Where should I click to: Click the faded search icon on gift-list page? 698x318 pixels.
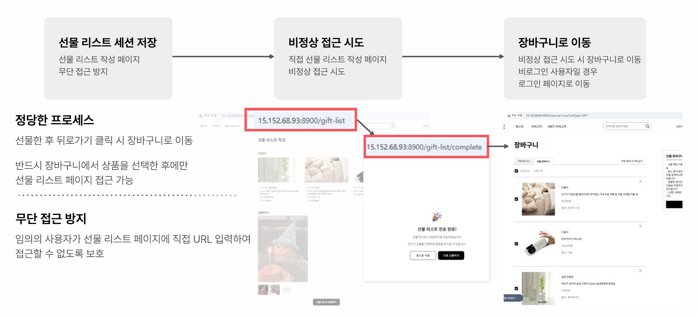point(393,126)
